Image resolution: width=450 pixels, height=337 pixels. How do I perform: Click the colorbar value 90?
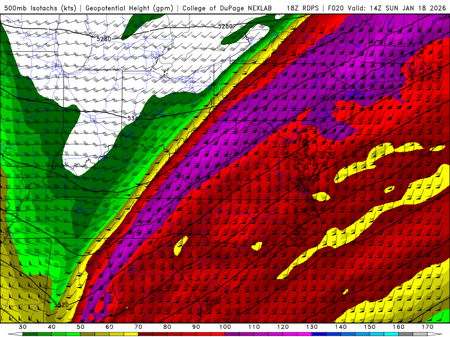tap(196, 327)
